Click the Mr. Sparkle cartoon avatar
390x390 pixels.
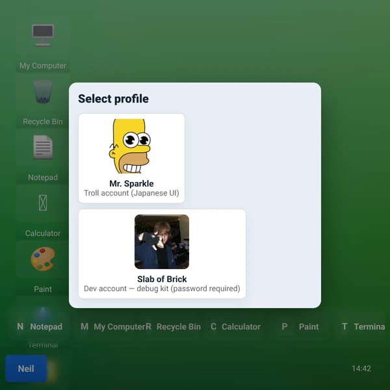129,146
